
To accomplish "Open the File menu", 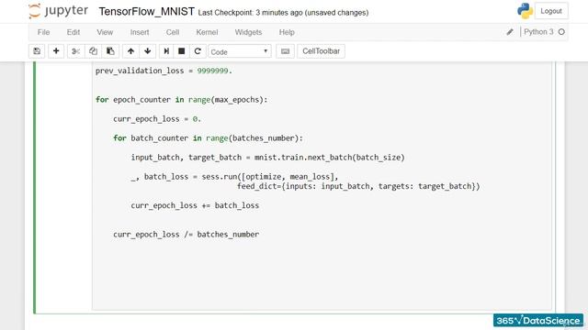I will click(x=43, y=32).
